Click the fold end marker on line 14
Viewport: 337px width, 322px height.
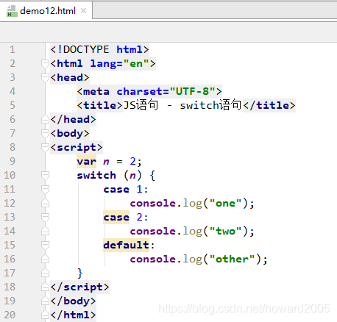[45, 231]
